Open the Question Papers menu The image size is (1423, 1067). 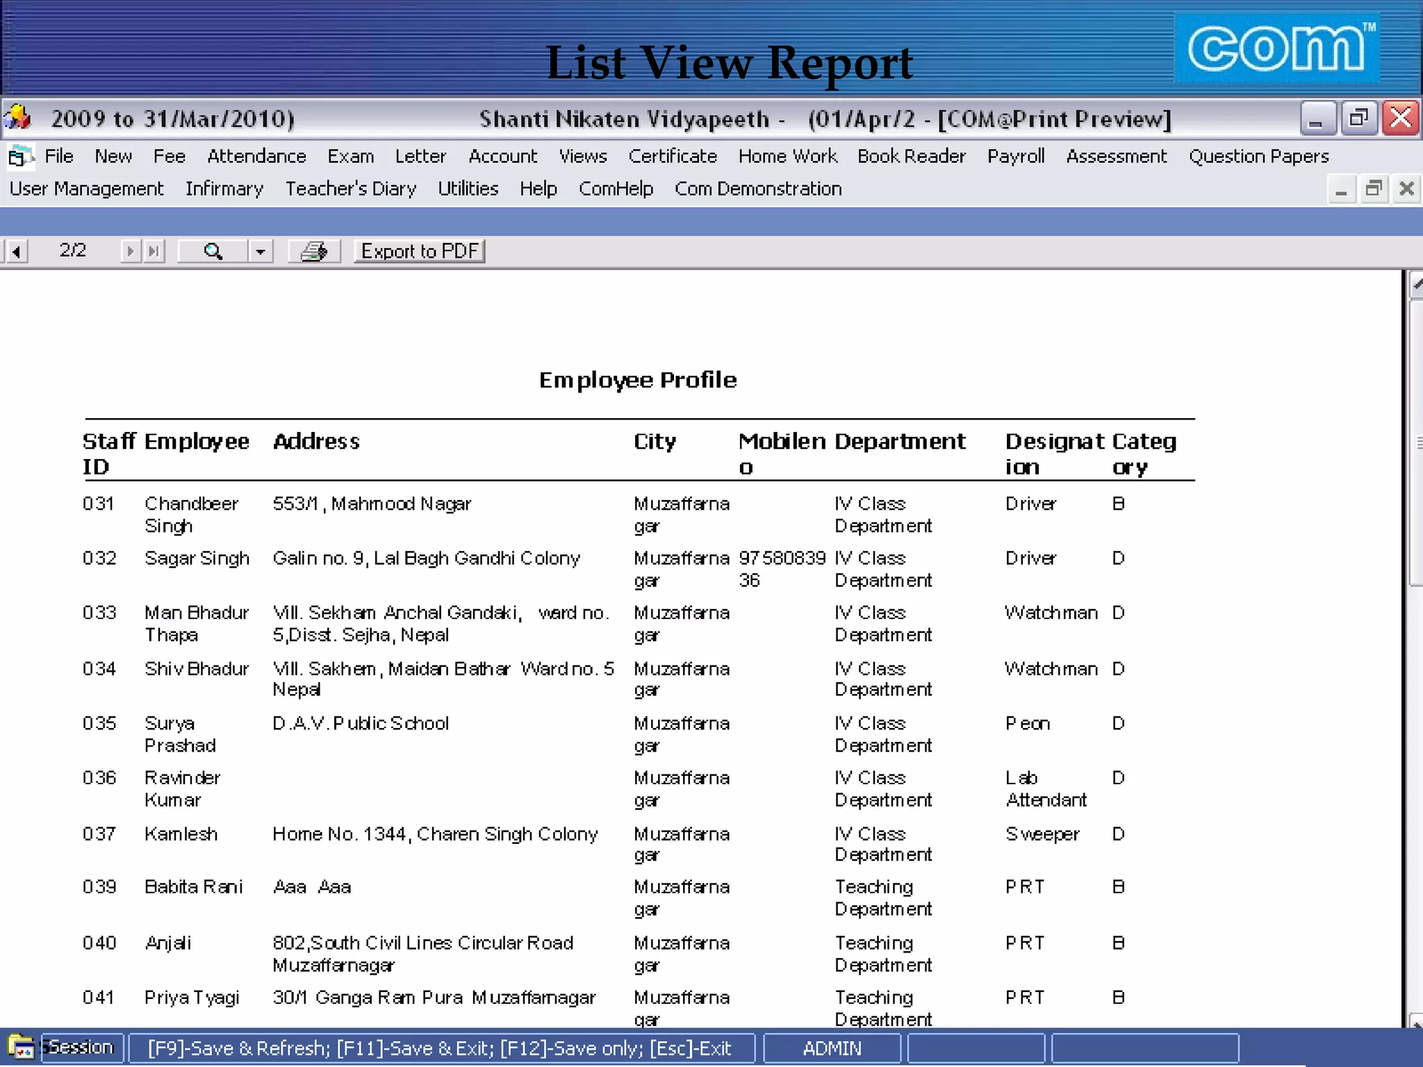[x=1258, y=156]
